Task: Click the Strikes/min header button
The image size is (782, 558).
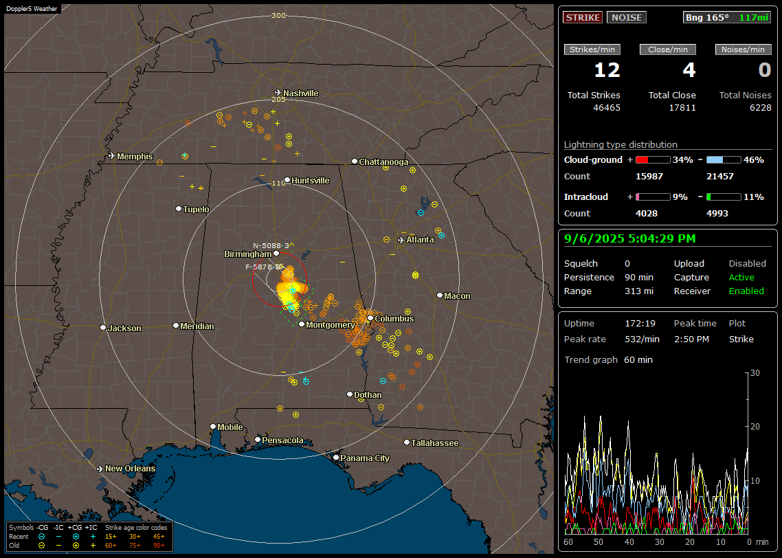Action: 592,49
